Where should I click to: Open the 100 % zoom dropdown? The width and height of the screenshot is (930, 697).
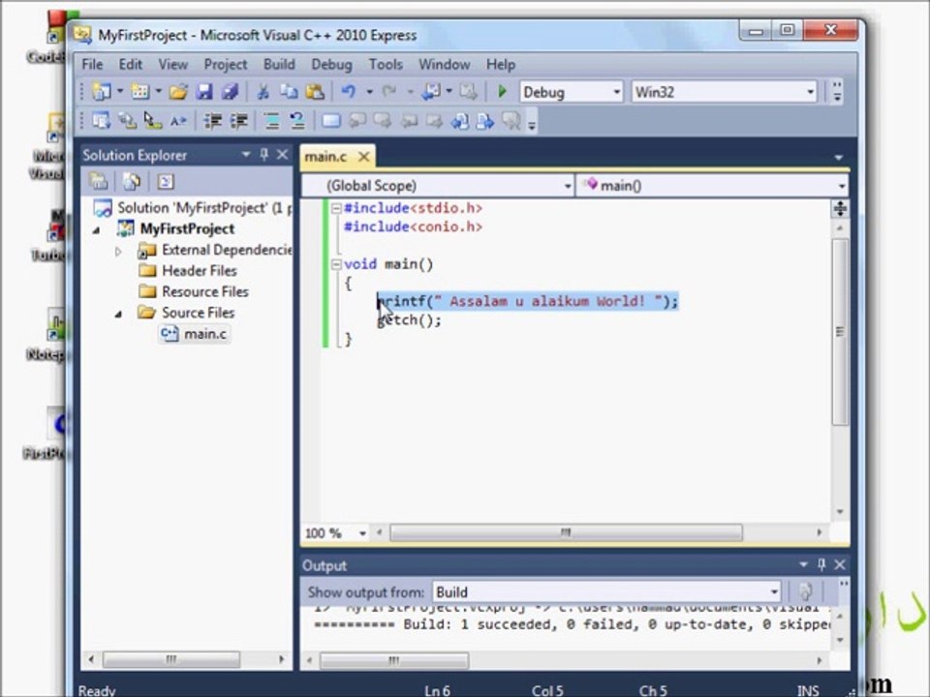(362, 533)
